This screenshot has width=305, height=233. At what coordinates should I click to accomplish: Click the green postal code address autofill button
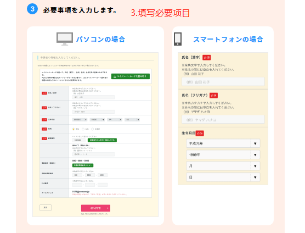point(103,140)
